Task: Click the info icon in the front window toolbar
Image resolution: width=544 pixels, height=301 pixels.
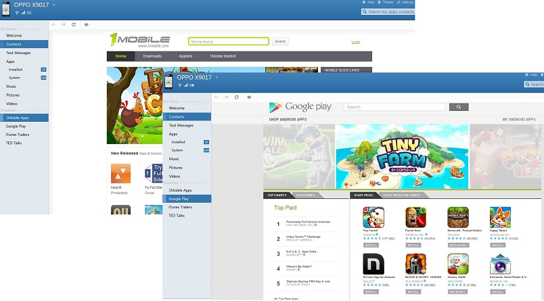Action: point(249,97)
